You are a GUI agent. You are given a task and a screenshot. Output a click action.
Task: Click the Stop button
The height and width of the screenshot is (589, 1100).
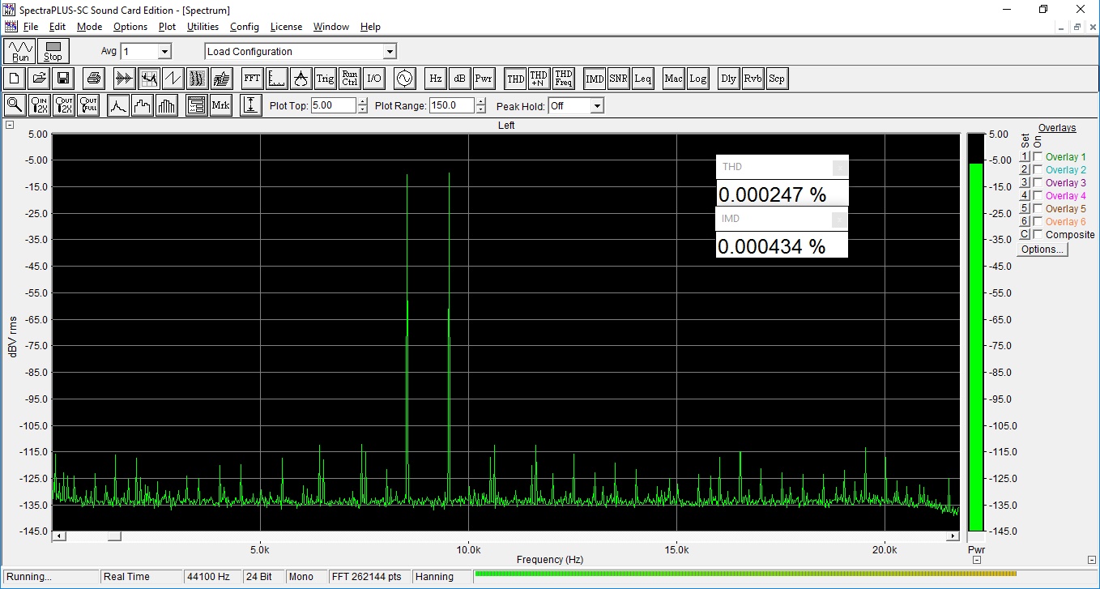[53, 51]
